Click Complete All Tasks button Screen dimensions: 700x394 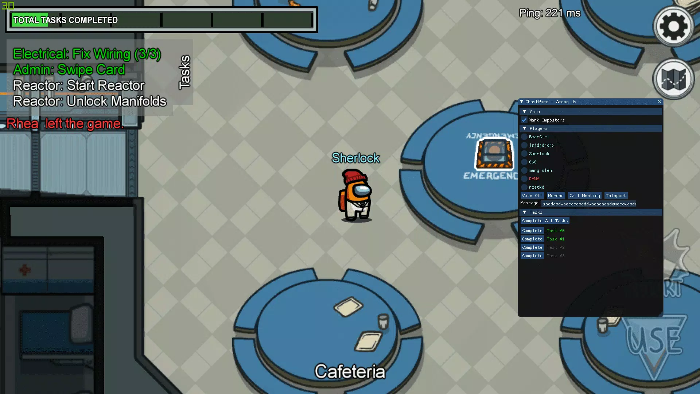(x=545, y=220)
